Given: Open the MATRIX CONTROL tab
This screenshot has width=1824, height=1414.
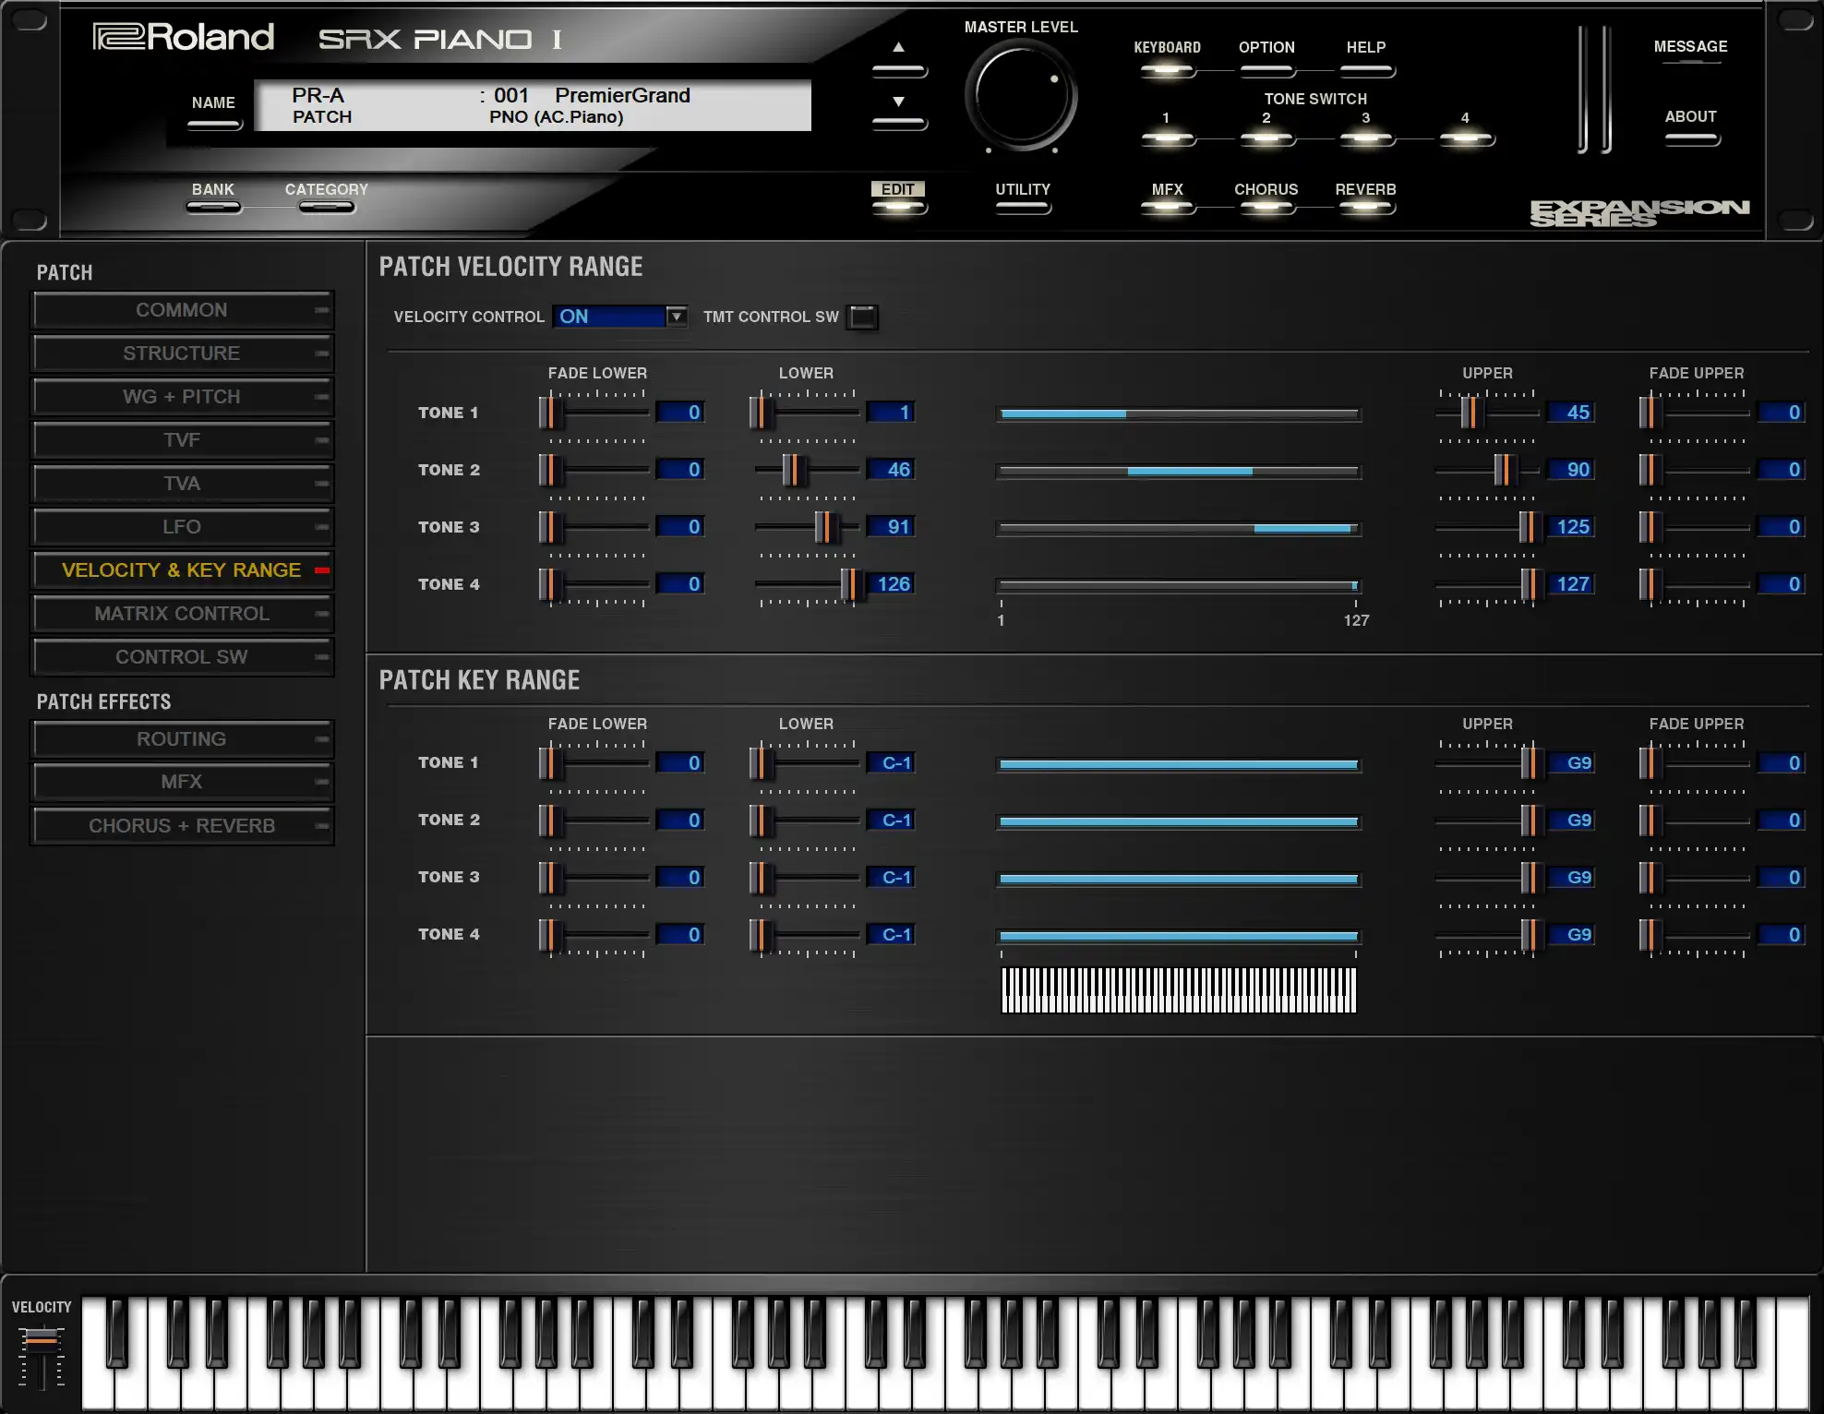Looking at the screenshot, I should (x=182, y=614).
